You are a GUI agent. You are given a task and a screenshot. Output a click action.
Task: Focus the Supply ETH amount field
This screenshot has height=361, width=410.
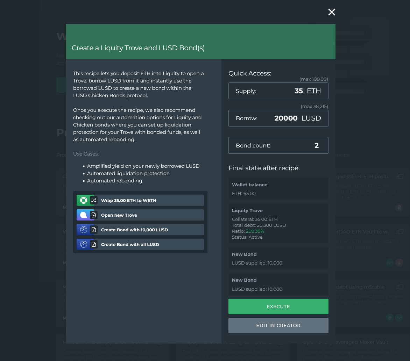coord(278,91)
